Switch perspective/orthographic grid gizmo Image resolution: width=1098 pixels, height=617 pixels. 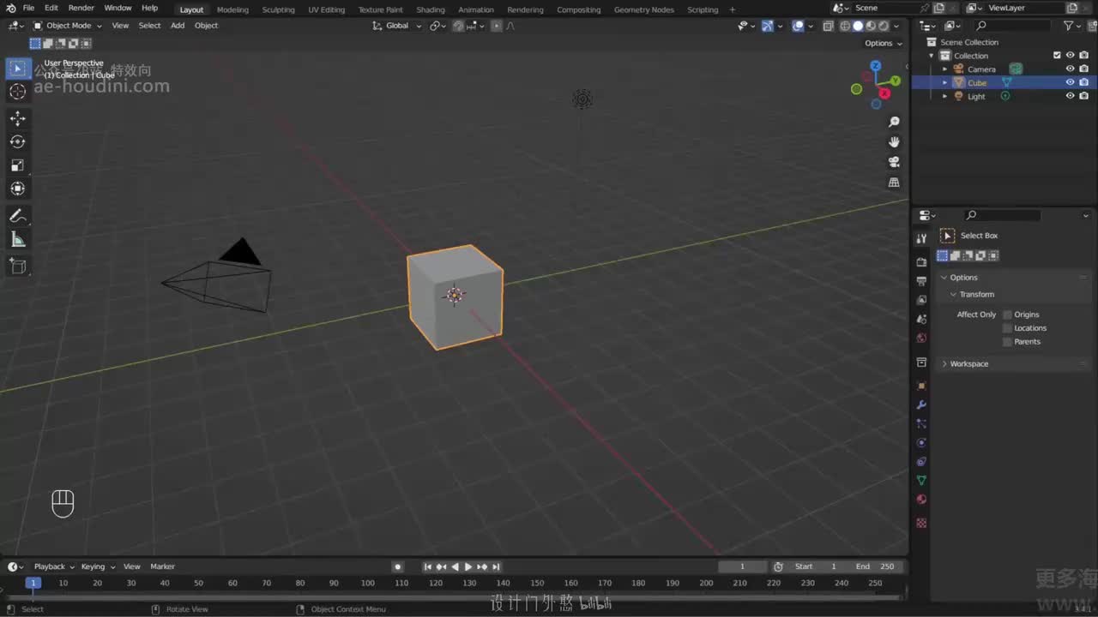(x=894, y=183)
